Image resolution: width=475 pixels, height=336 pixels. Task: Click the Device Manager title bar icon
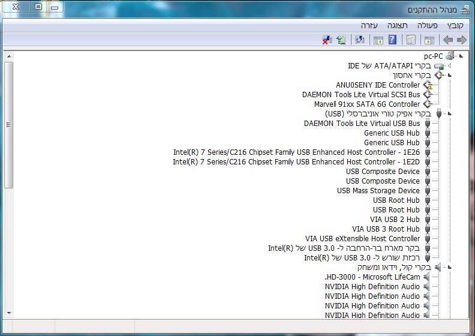pos(465,10)
